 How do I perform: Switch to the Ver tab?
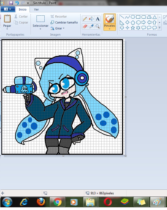click(x=36, y=9)
